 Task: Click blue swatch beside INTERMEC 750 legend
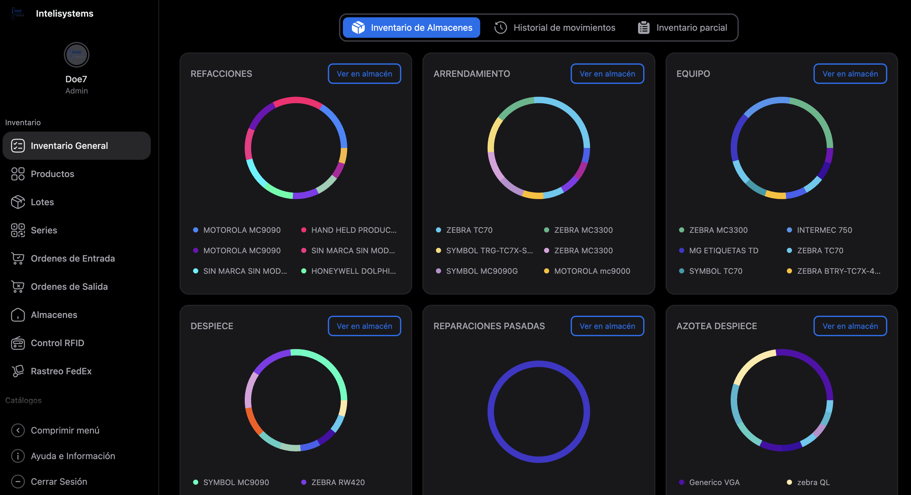click(789, 230)
